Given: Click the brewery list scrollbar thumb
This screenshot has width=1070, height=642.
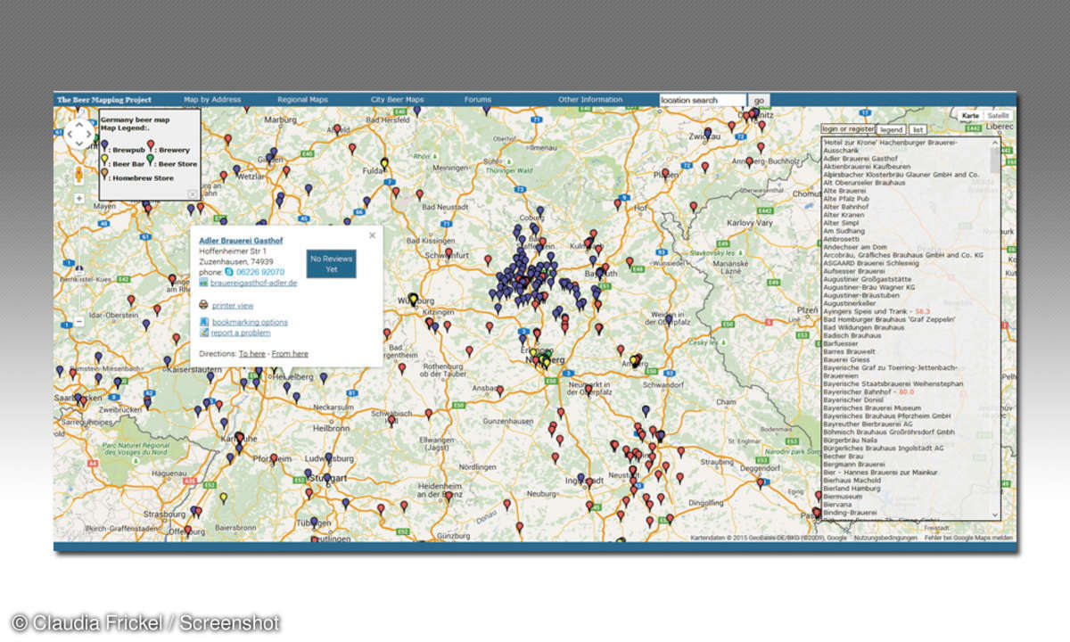Looking at the screenshot, I should coord(995,160).
